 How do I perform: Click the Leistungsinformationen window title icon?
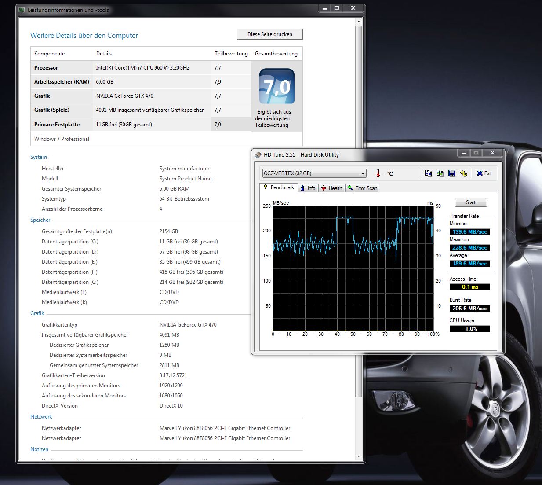point(22,10)
